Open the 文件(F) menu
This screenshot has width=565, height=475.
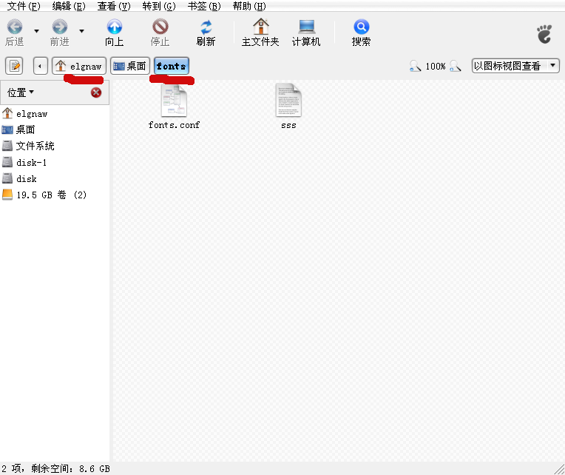[x=24, y=6]
